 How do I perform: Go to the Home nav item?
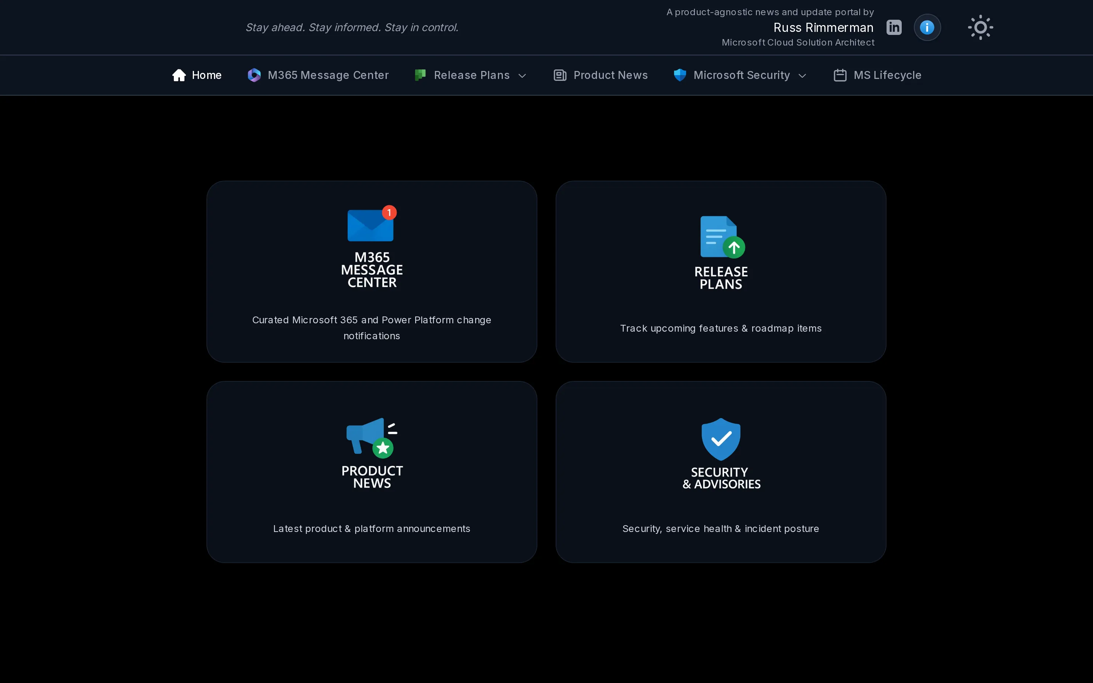coord(197,75)
